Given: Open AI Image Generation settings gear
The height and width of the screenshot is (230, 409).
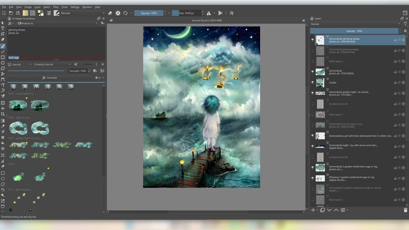Looking at the screenshot, I should (x=103, y=23).
